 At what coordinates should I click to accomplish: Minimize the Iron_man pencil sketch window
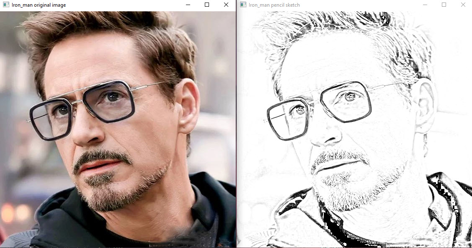[425, 5]
